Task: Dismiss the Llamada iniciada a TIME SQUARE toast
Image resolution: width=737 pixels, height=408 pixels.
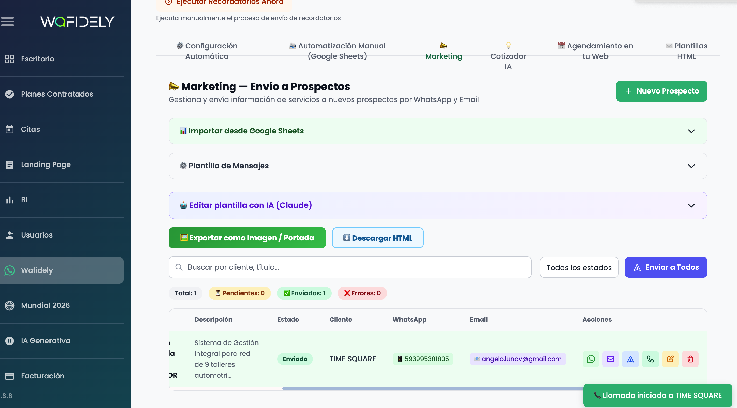Action: pyautogui.click(x=658, y=395)
